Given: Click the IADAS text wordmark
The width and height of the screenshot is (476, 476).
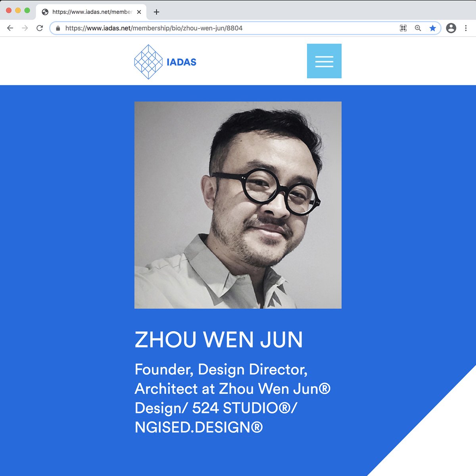Looking at the screenshot, I should (181, 62).
